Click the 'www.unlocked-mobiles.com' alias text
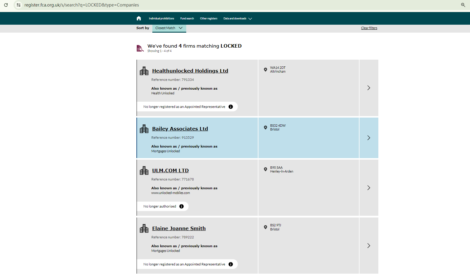The height and width of the screenshot is (276, 470). [171, 193]
